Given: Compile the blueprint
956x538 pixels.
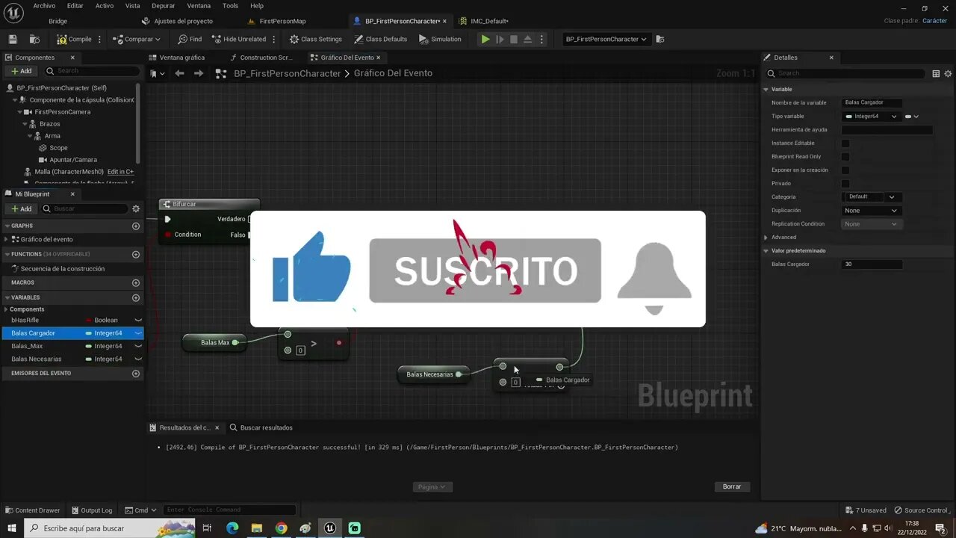Looking at the screenshot, I should (x=74, y=39).
